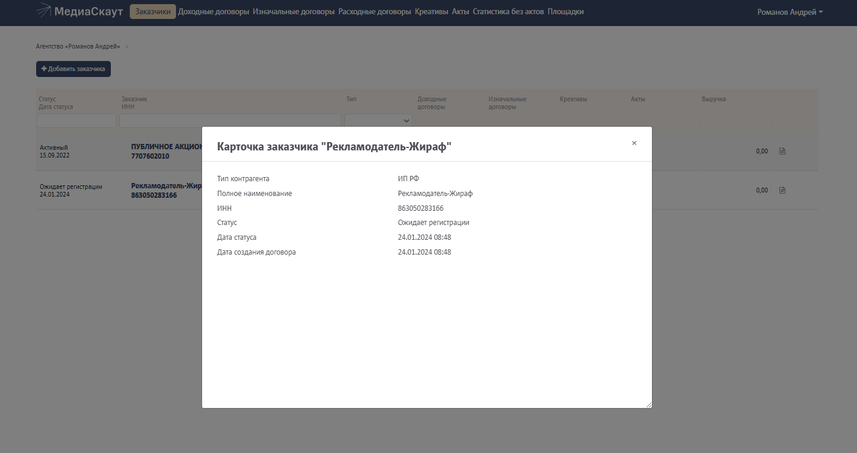The width and height of the screenshot is (857, 453).
Task: Focus the Статус filter input field
Action: (76, 121)
